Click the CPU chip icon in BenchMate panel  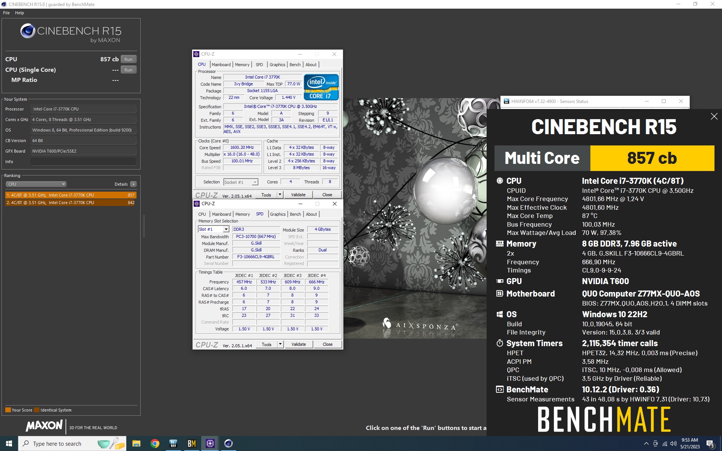500,181
